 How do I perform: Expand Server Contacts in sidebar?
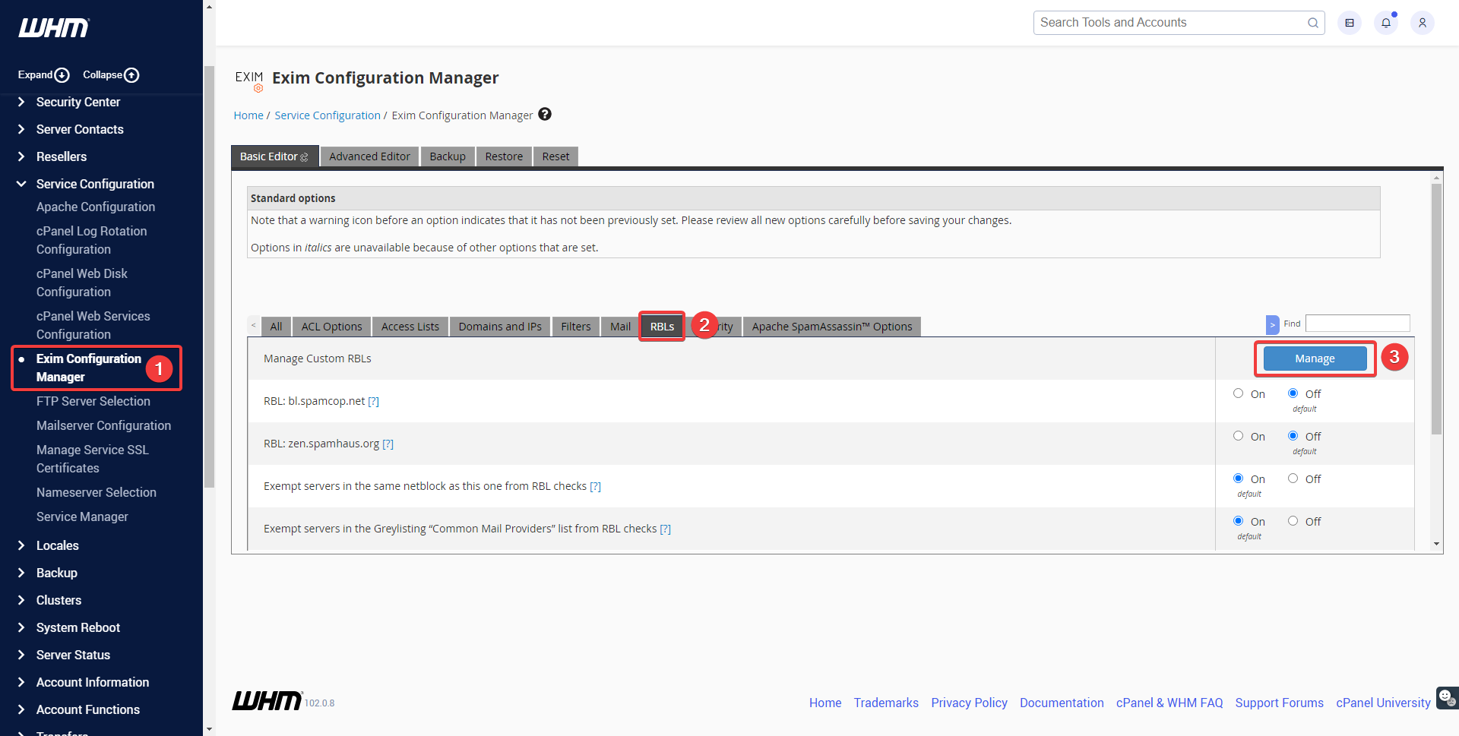(80, 129)
